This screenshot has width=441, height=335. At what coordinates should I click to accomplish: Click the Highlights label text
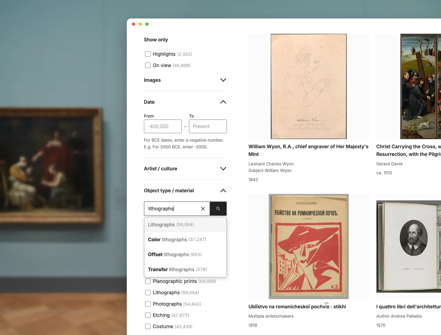click(164, 54)
